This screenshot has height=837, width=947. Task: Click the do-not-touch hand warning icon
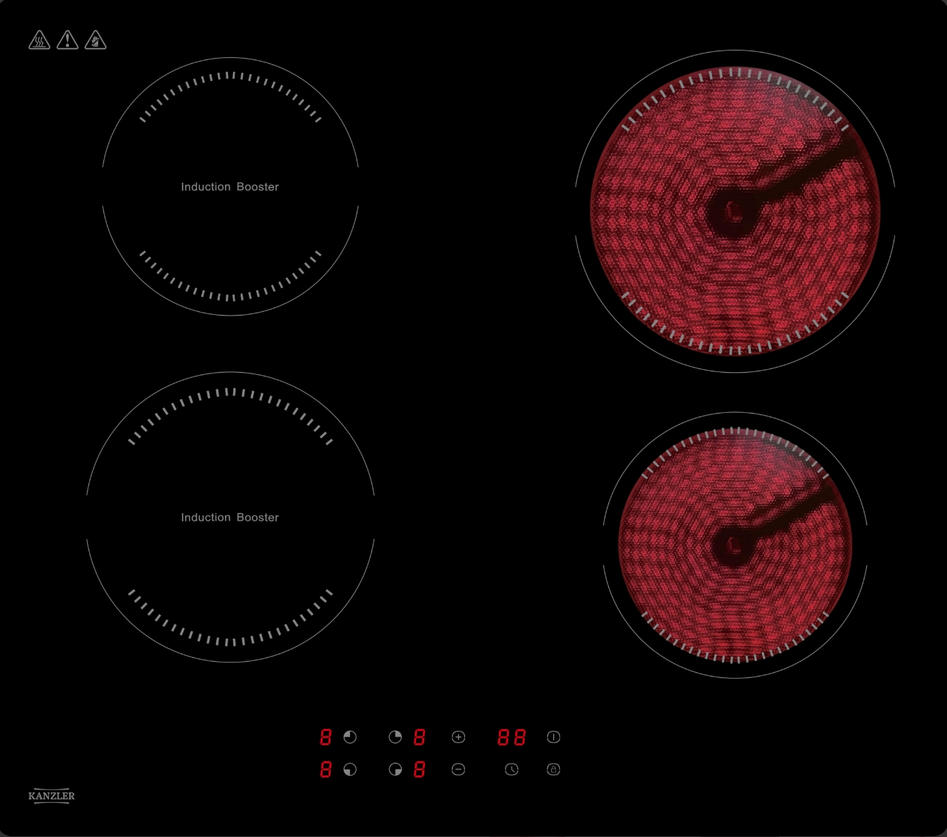(96, 40)
